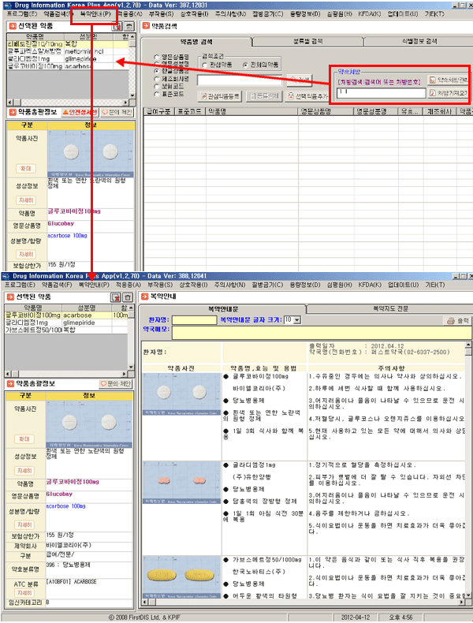The width and height of the screenshot is (473, 623).
Task: Open 복약안내문 글자 크기 dropdown
Action: [x=296, y=320]
